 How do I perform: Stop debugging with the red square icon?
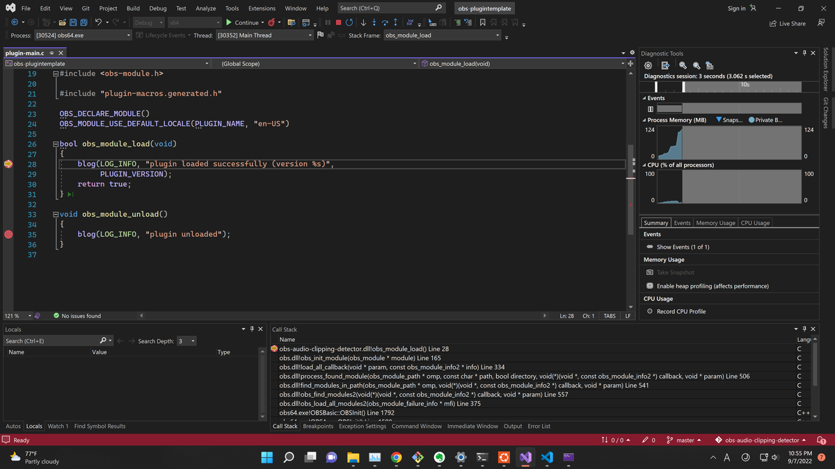click(339, 22)
